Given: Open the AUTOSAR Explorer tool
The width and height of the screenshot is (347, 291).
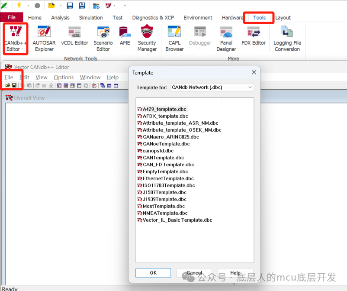Looking at the screenshot, I should [x=44, y=38].
